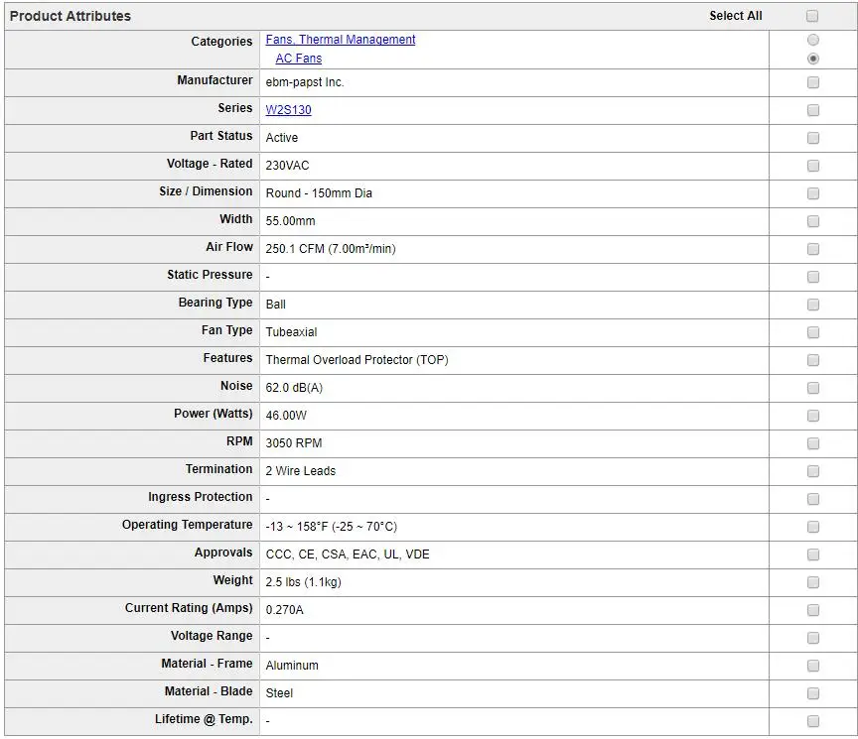Check the Noise 62.0 dB(A) checkbox
Viewport: 858px width, 739px height.
pos(813,388)
